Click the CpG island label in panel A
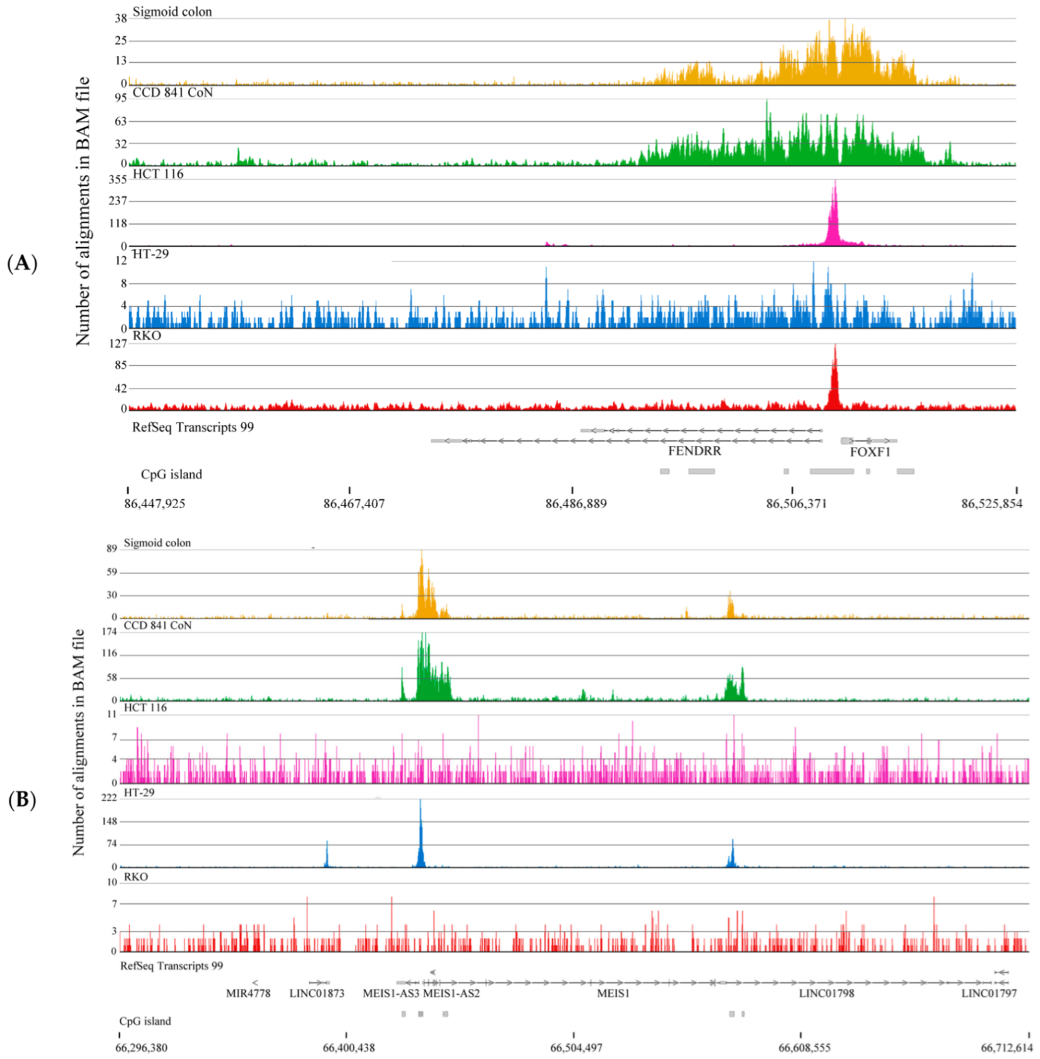Image resolution: width=1040 pixels, height=1059 pixels. tap(171, 475)
